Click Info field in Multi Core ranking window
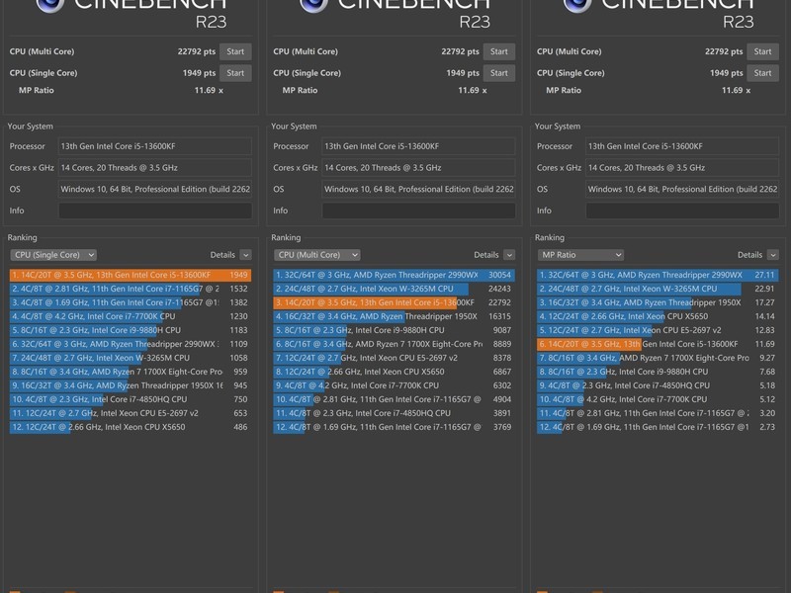Image resolution: width=791 pixels, height=593 pixels. (418, 211)
